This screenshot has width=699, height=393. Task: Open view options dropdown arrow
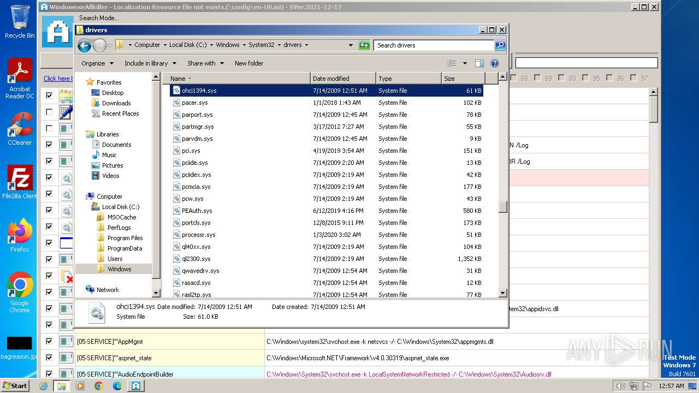tap(465, 63)
